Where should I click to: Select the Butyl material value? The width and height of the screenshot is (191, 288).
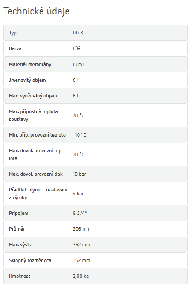[x=78, y=65]
